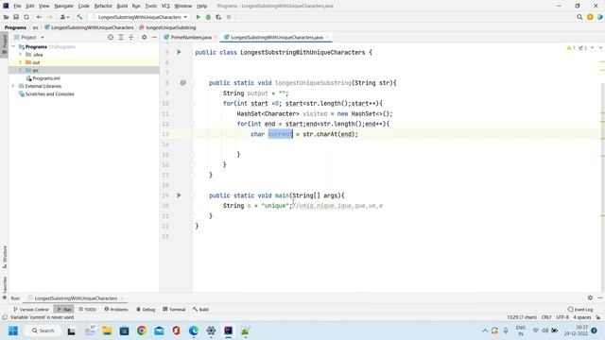Image resolution: width=605 pixels, height=340 pixels.
Task: Click Collapse All icon in Project panel
Action: 131,38
